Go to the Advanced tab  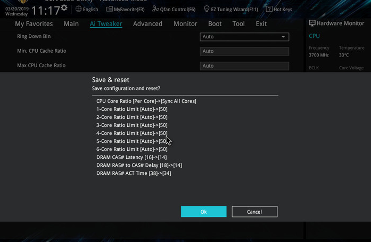147,24
